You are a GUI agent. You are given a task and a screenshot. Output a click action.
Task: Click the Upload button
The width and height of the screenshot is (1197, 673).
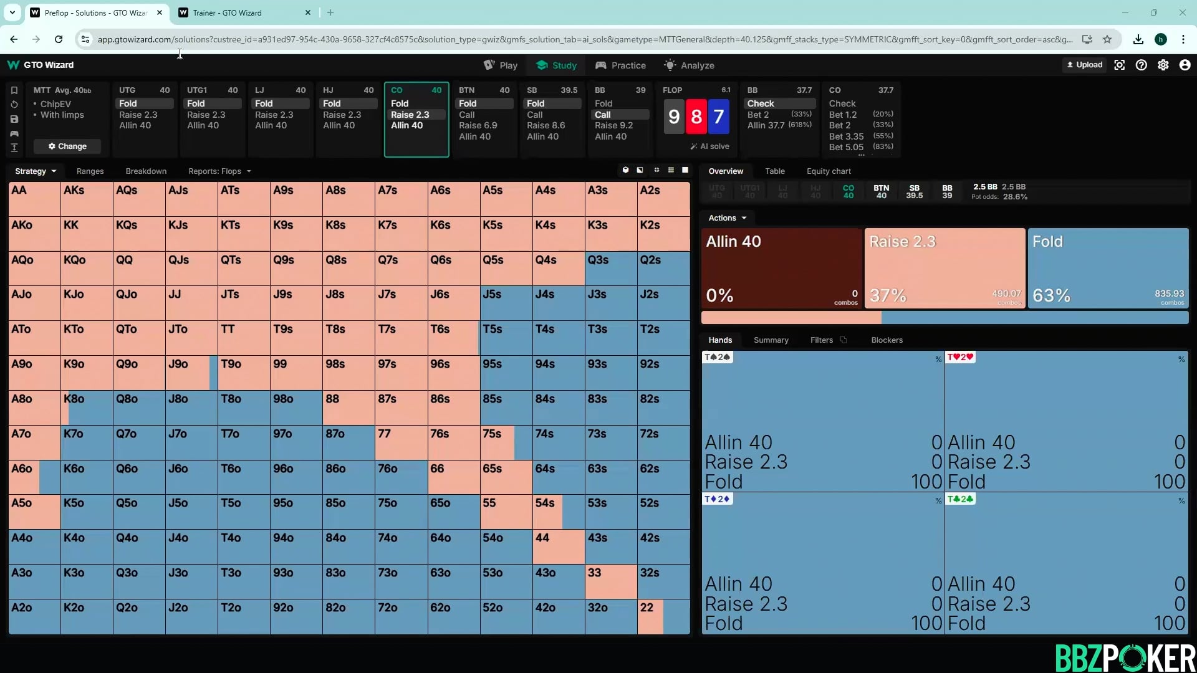click(1085, 65)
